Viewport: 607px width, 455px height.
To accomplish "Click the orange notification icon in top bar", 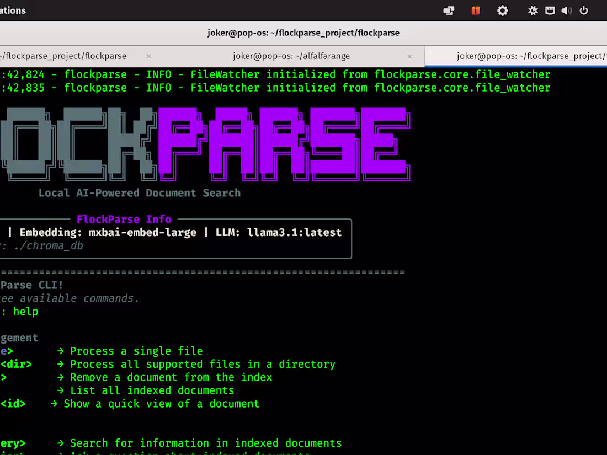I will point(475,10).
